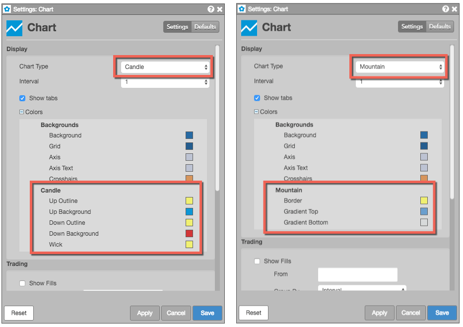Close the left Settings: Chart dialog
Viewport: 463px width, 327px height.
click(x=220, y=9)
